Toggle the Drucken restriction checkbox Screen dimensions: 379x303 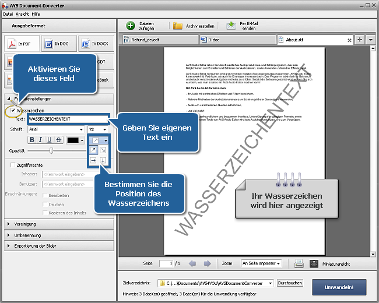(x=45, y=205)
